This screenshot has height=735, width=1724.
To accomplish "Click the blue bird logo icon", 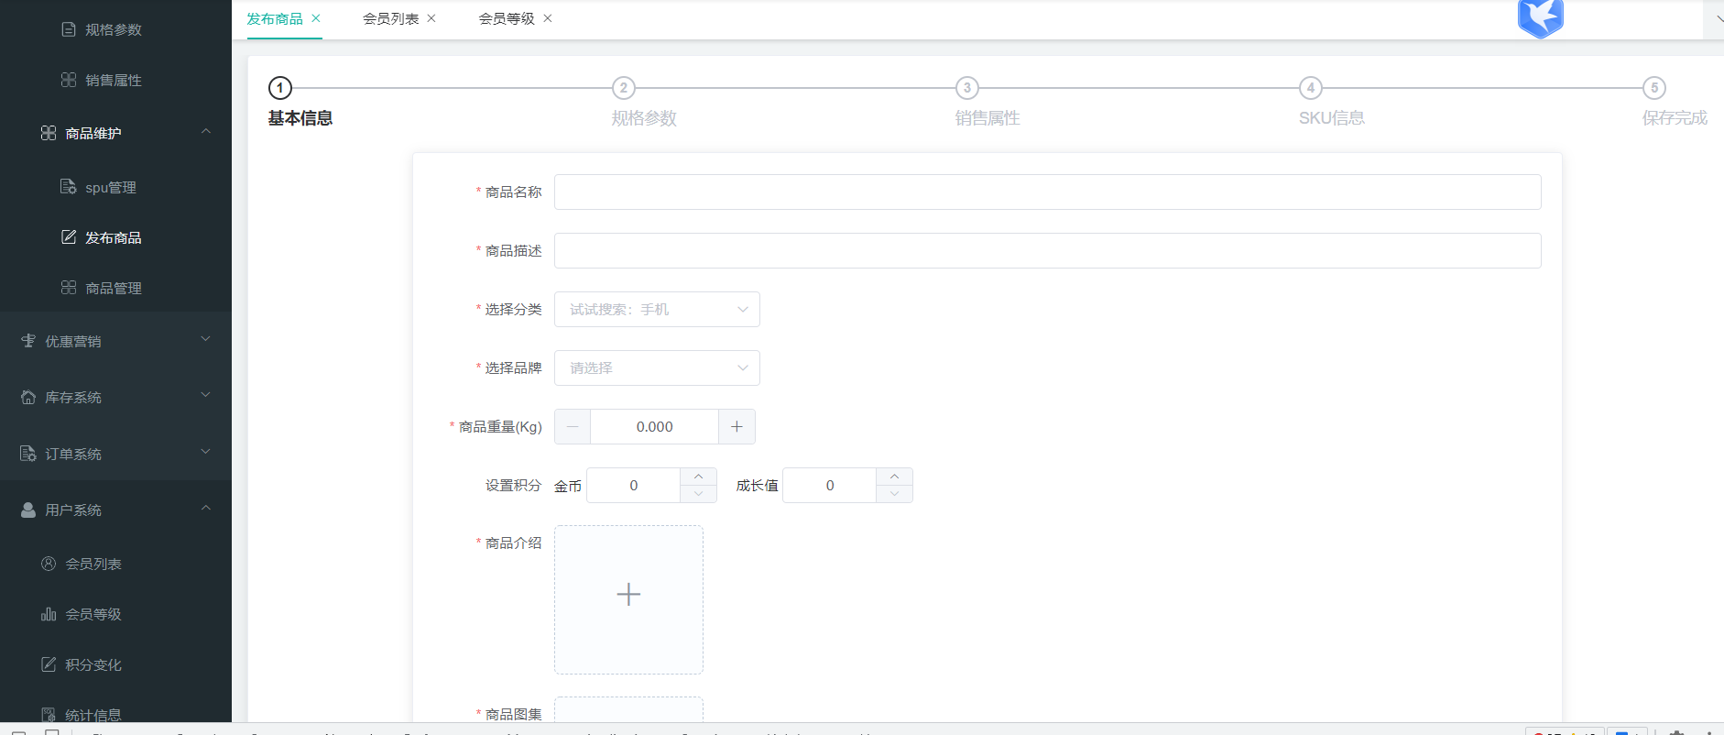I will coord(1541,17).
